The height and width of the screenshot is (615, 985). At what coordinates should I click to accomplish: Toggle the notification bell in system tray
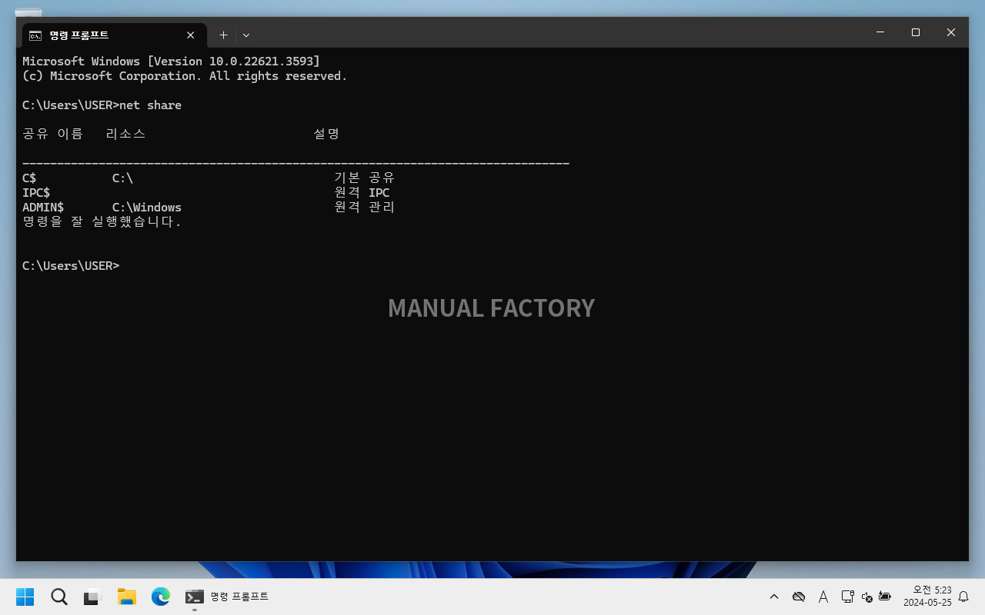963,597
